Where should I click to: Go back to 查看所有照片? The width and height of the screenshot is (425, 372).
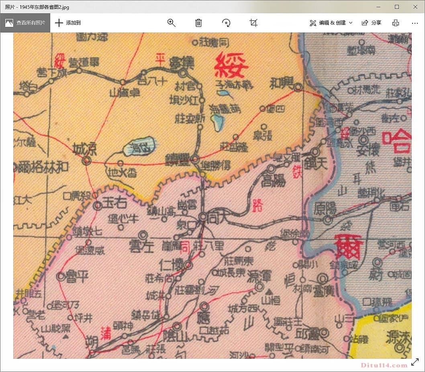pyautogui.click(x=25, y=23)
